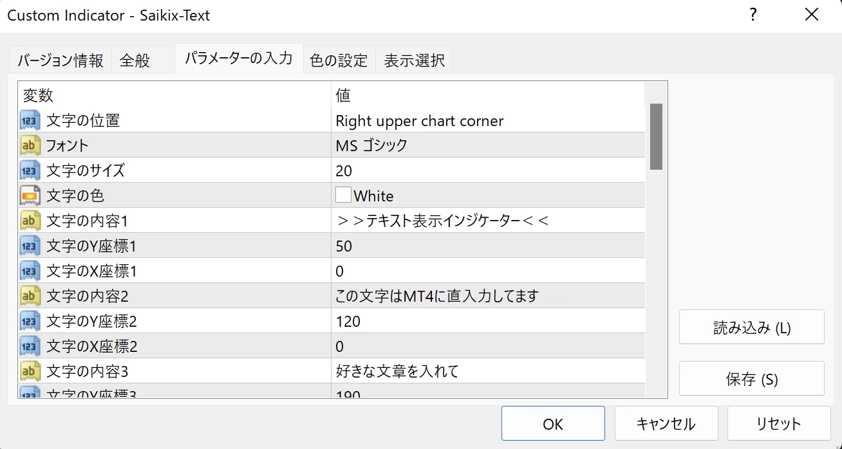Open the 表示選択 tab
The image size is (842, 449).
(414, 60)
